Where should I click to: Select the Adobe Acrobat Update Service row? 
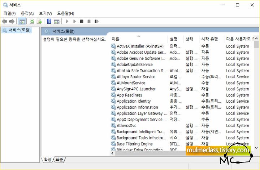click(x=182, y=52)
